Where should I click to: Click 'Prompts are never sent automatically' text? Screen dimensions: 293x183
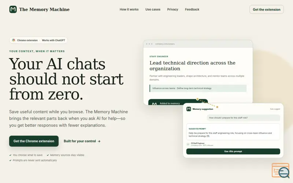click(35, 160)
